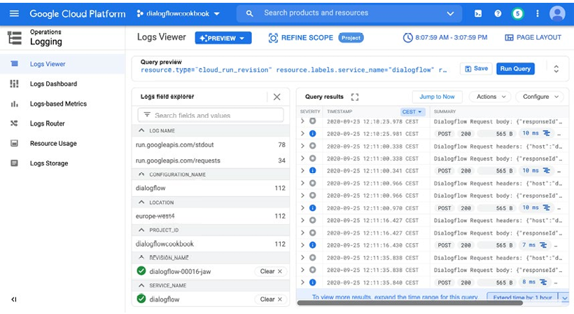The image size is (574, 314).
Task: Click REFINE SCOPE button
Action: (301, 38)
